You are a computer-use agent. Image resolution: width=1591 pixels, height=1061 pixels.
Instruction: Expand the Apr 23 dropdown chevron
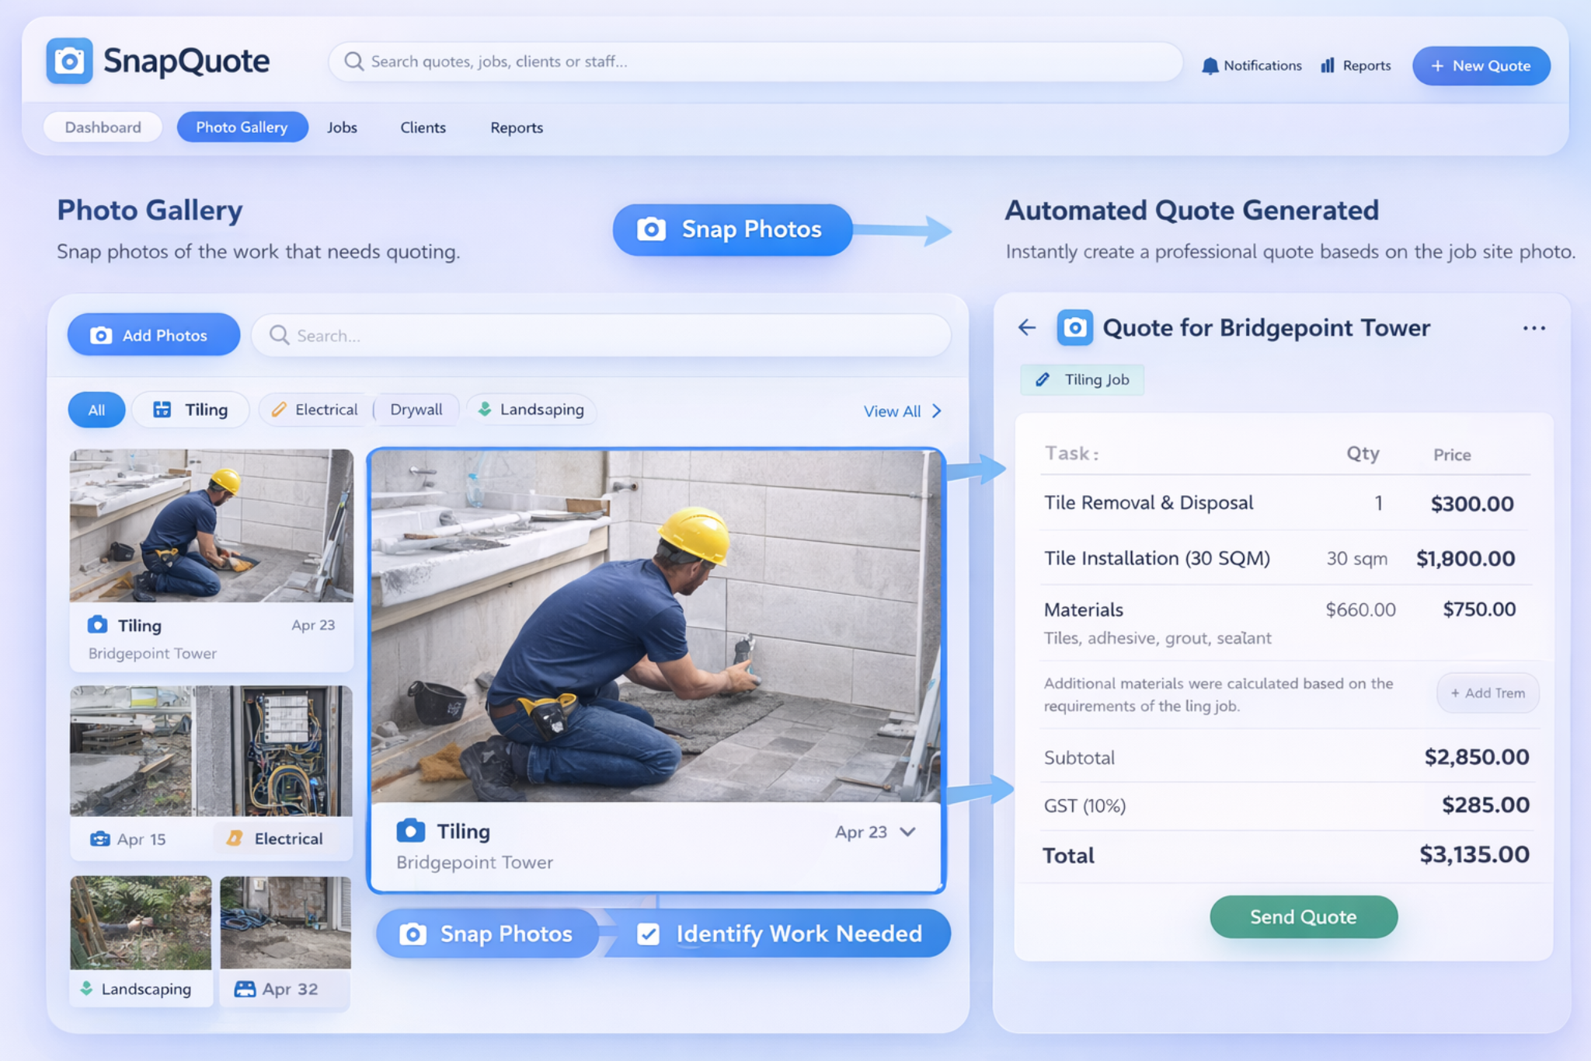(907, 832)
